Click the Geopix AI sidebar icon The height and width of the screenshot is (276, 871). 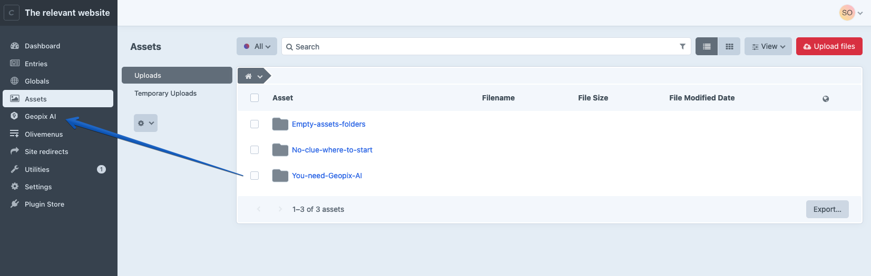15,116
